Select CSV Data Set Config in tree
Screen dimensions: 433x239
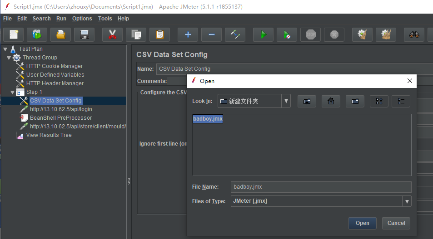56,101
